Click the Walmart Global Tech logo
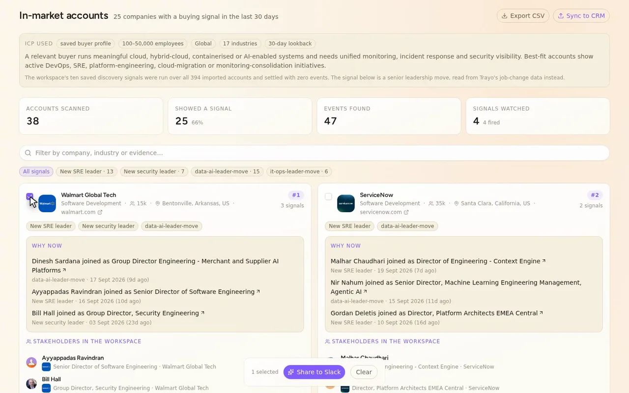Viewport: 629px width, 393px height. (x=47, y=203)
